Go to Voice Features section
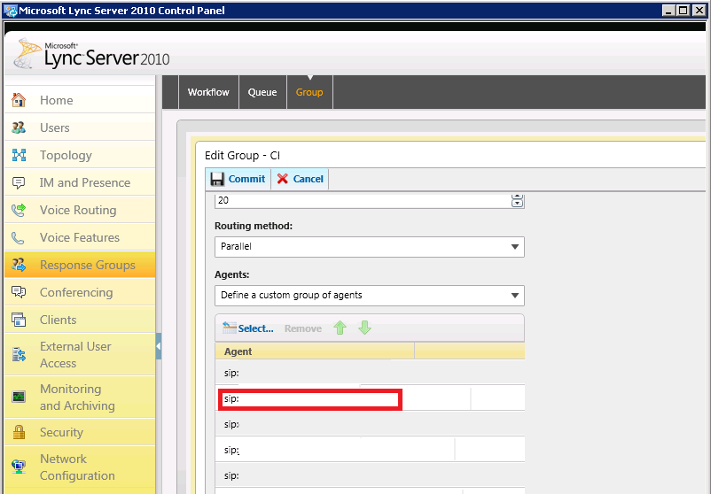This screenshot has height=494, width=711. pos(80,238)
